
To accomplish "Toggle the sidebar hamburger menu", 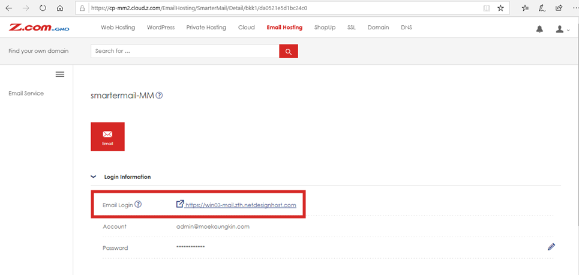I will pyautogui.click(x=60, y=74).
